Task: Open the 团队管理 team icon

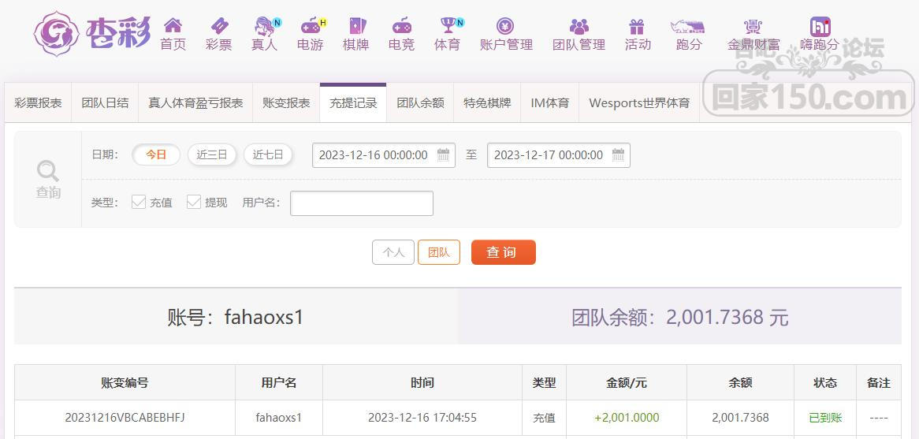Action: pos(579,26)
